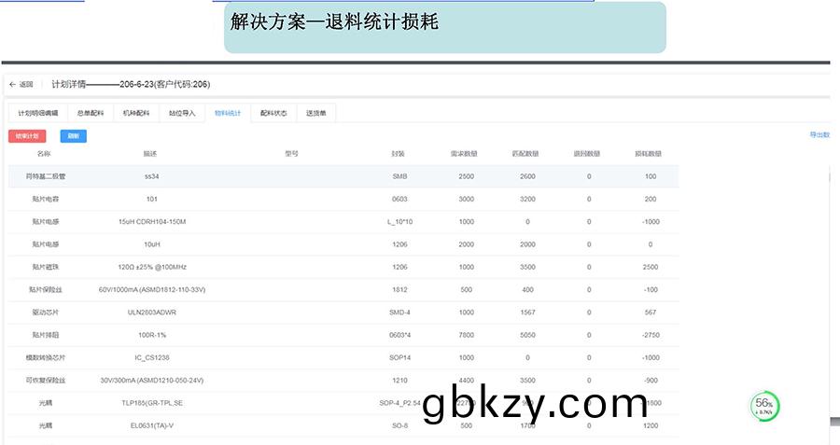Screen dimensions: 840x445
Task: Click the blue 刷新 button
Action: pos(73,136)
